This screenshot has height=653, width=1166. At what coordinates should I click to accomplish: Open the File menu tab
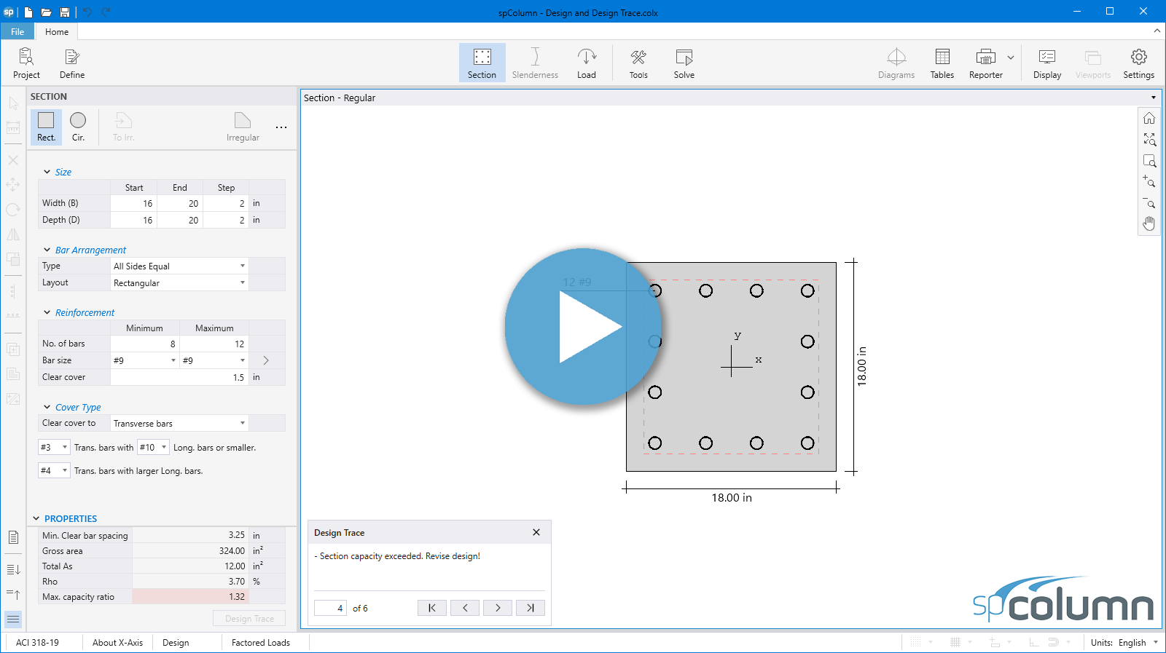click(x=17, y=32)
